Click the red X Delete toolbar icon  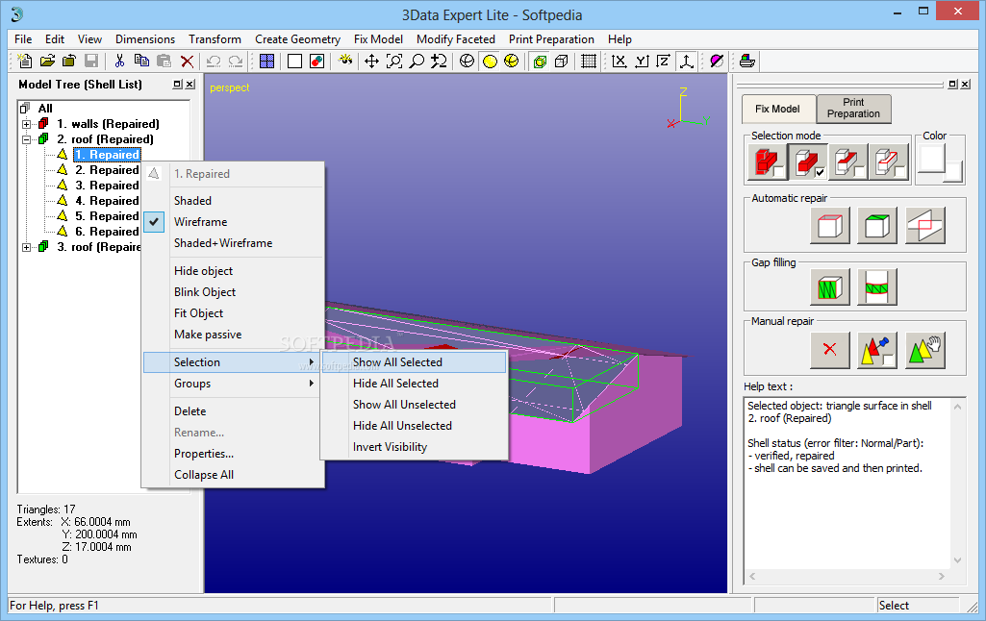187,61
